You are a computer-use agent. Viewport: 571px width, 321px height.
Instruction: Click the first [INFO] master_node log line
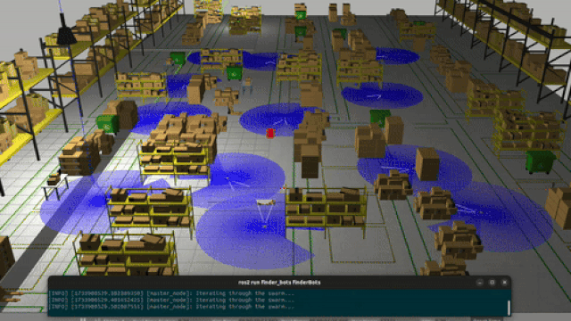171,293
